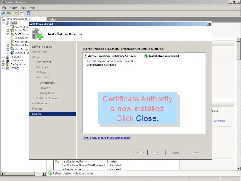The image size is (241, 181).
Task: Click the Certification Authority installed status icon
Action: (57, 161)
